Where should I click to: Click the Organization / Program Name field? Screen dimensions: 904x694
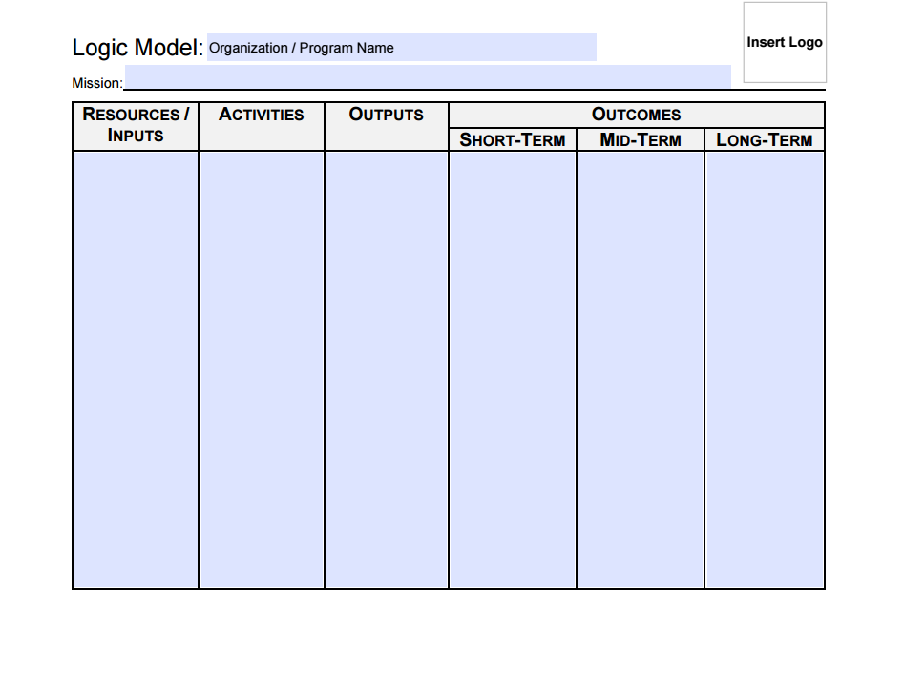click(401, 48)
